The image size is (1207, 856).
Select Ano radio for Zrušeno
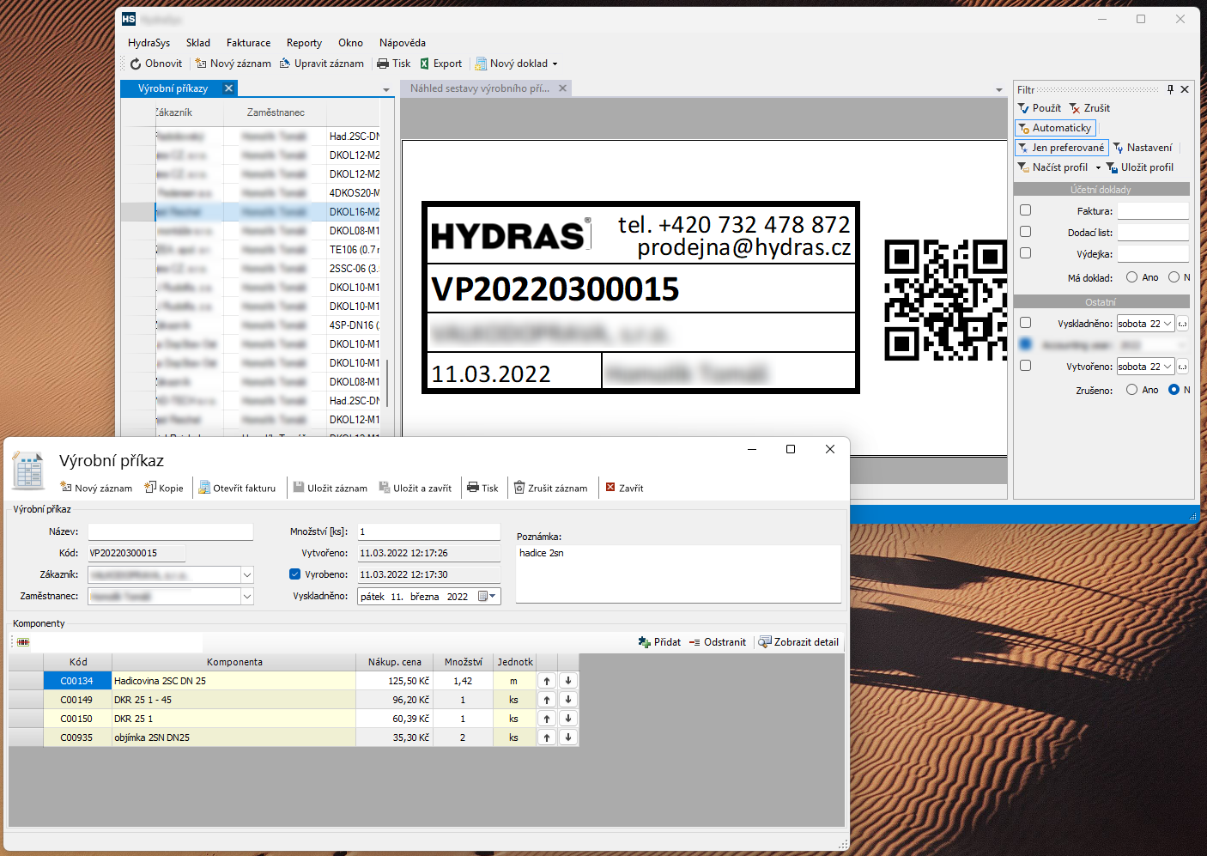pos(1131,390)
